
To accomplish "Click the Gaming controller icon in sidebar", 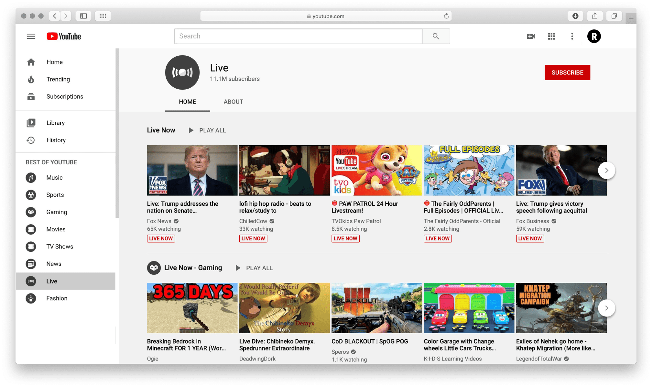I will click(x=31, y=212).
